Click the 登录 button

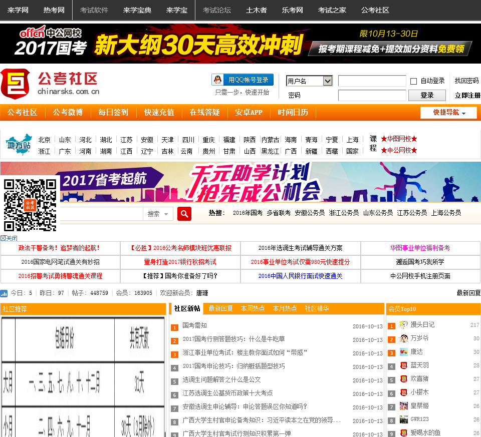(x=427, y=95)
